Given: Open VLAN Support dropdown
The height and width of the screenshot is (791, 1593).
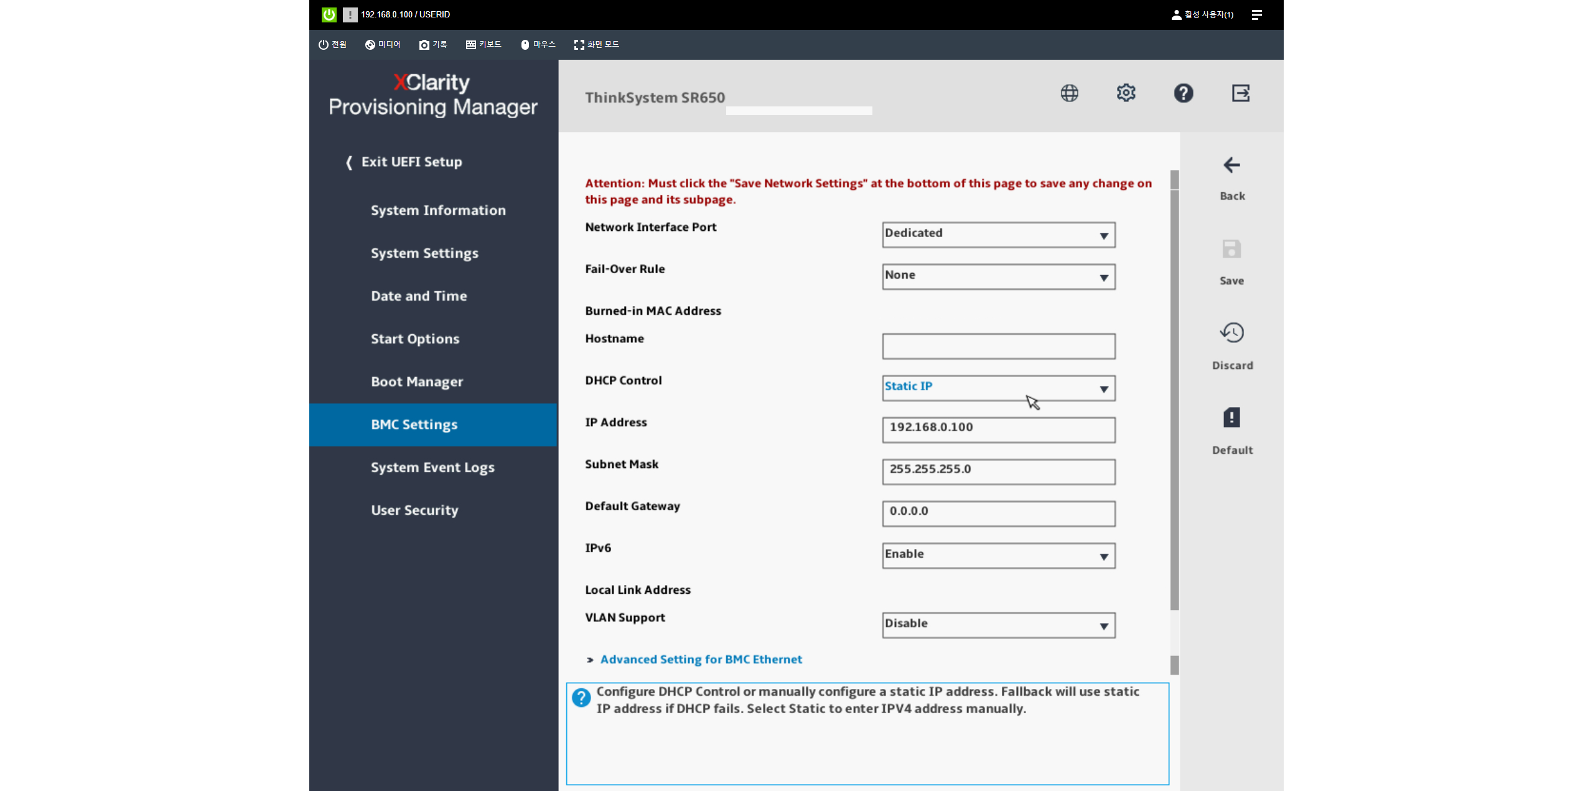Looking at the screenshot, I should tap(998, 625).
